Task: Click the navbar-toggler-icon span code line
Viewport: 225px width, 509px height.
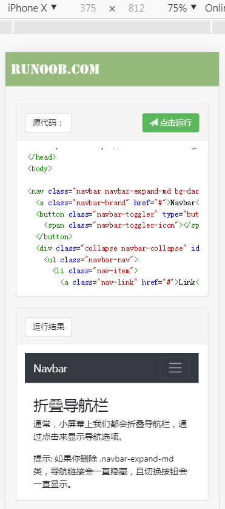Action: point(121,225)
